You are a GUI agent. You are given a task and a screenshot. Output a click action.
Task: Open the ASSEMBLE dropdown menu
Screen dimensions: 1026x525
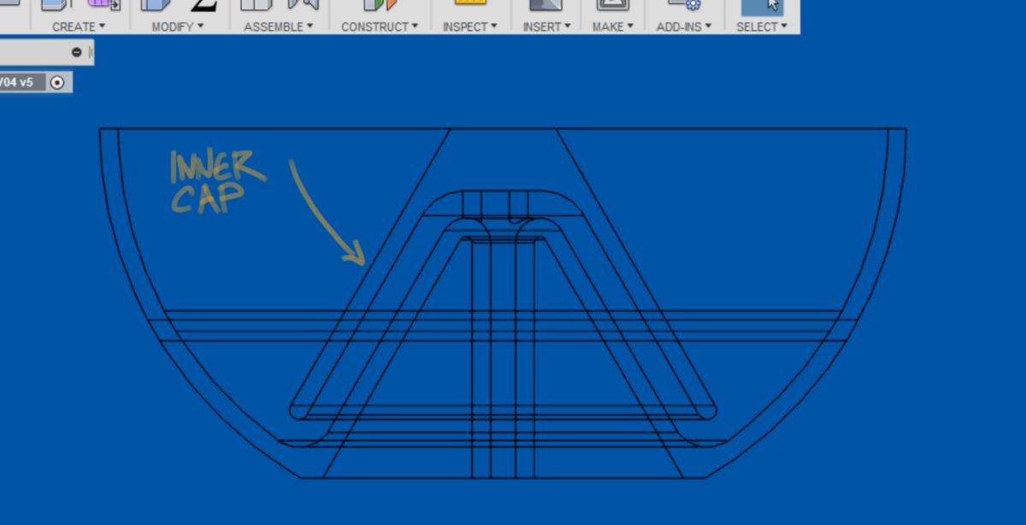[x=279, y=27]
